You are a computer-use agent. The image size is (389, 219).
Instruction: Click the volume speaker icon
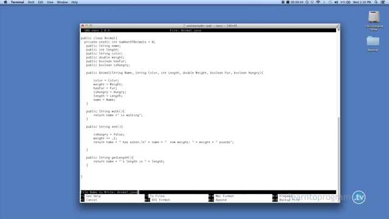[x=336, y=2]
